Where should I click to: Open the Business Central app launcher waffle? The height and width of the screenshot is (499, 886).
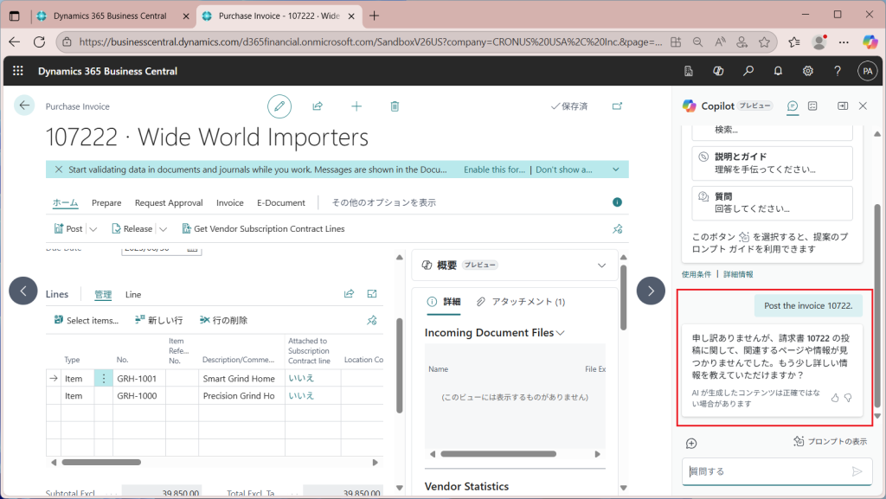18,71
